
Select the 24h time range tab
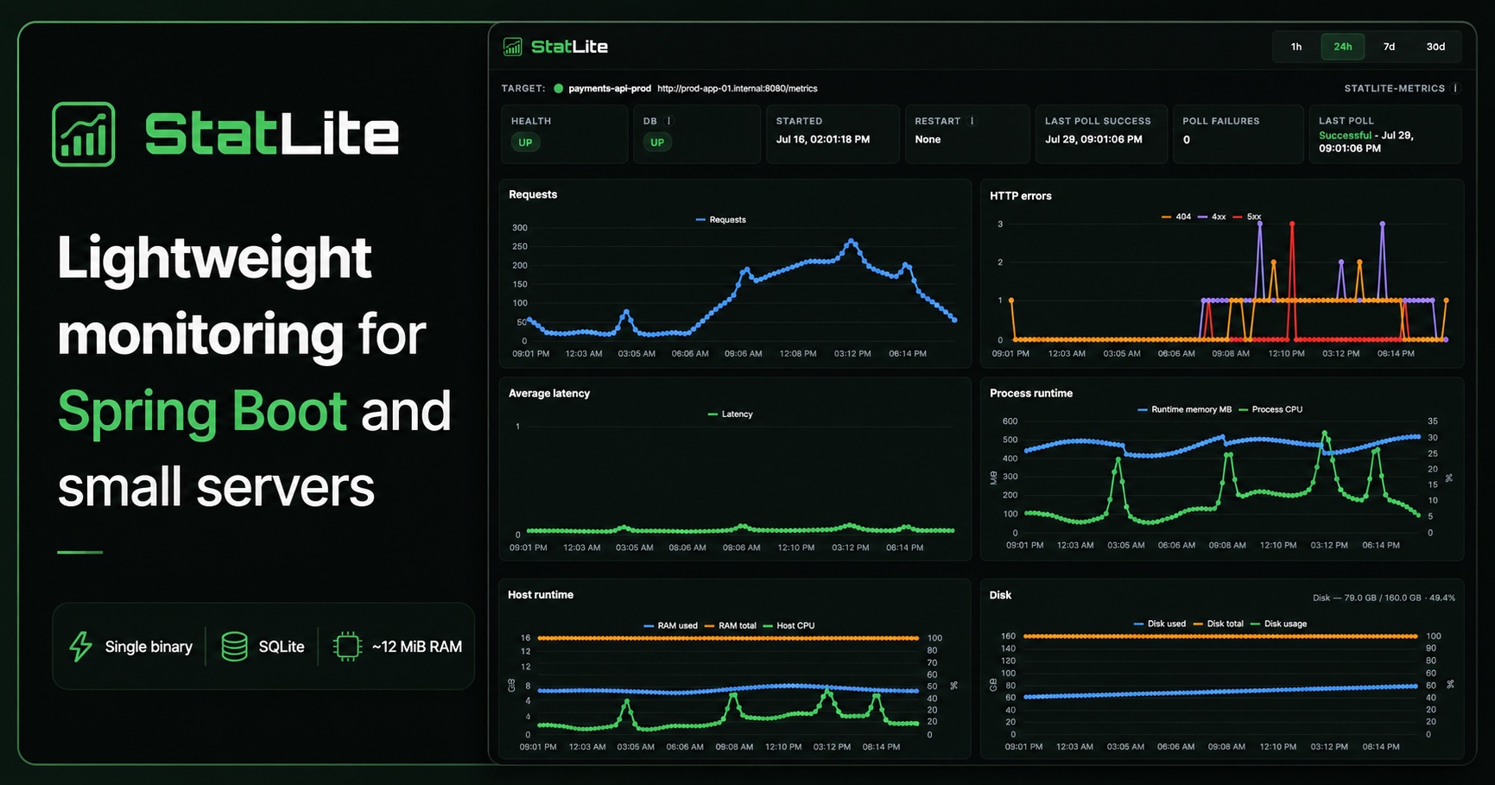click(1342, 47)
